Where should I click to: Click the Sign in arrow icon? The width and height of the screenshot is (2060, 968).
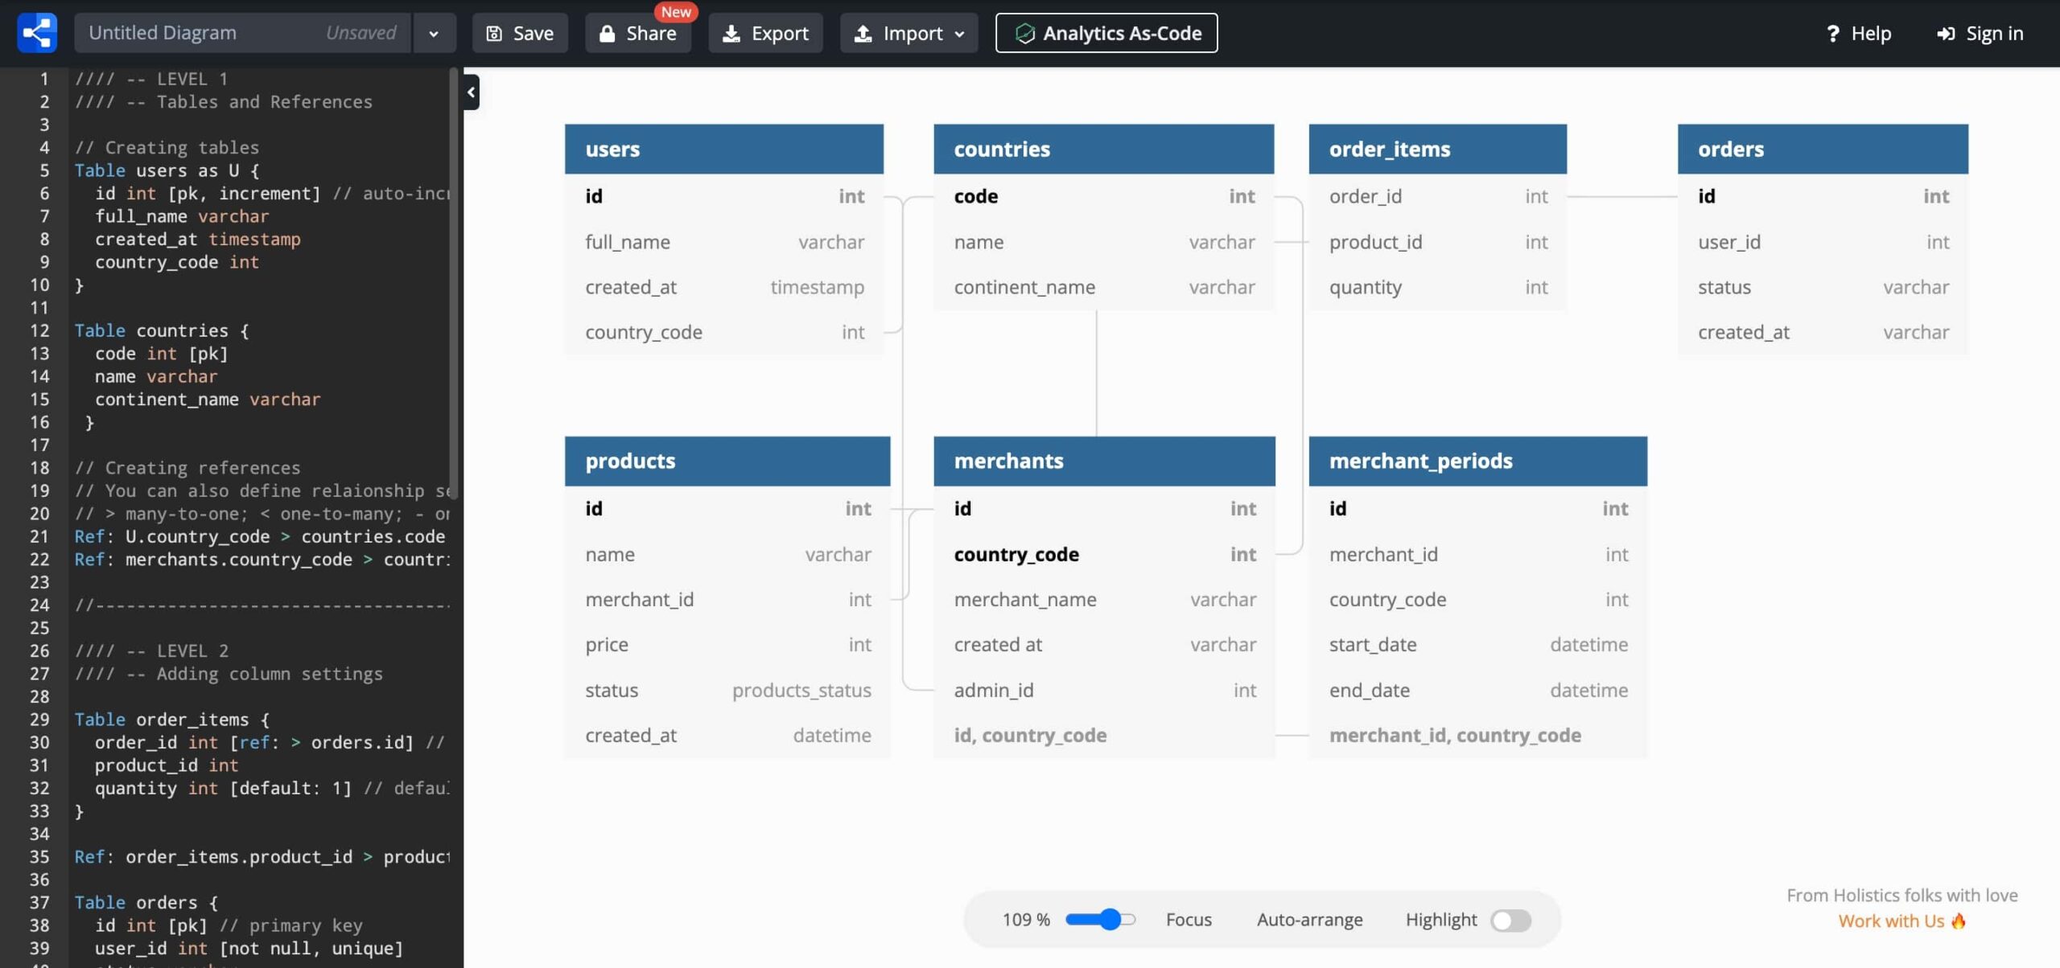[1945, 34]
